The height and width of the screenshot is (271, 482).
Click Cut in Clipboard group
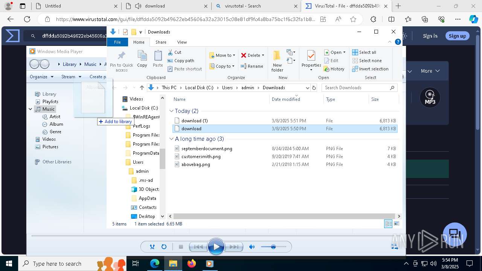(x=174, y=52)
